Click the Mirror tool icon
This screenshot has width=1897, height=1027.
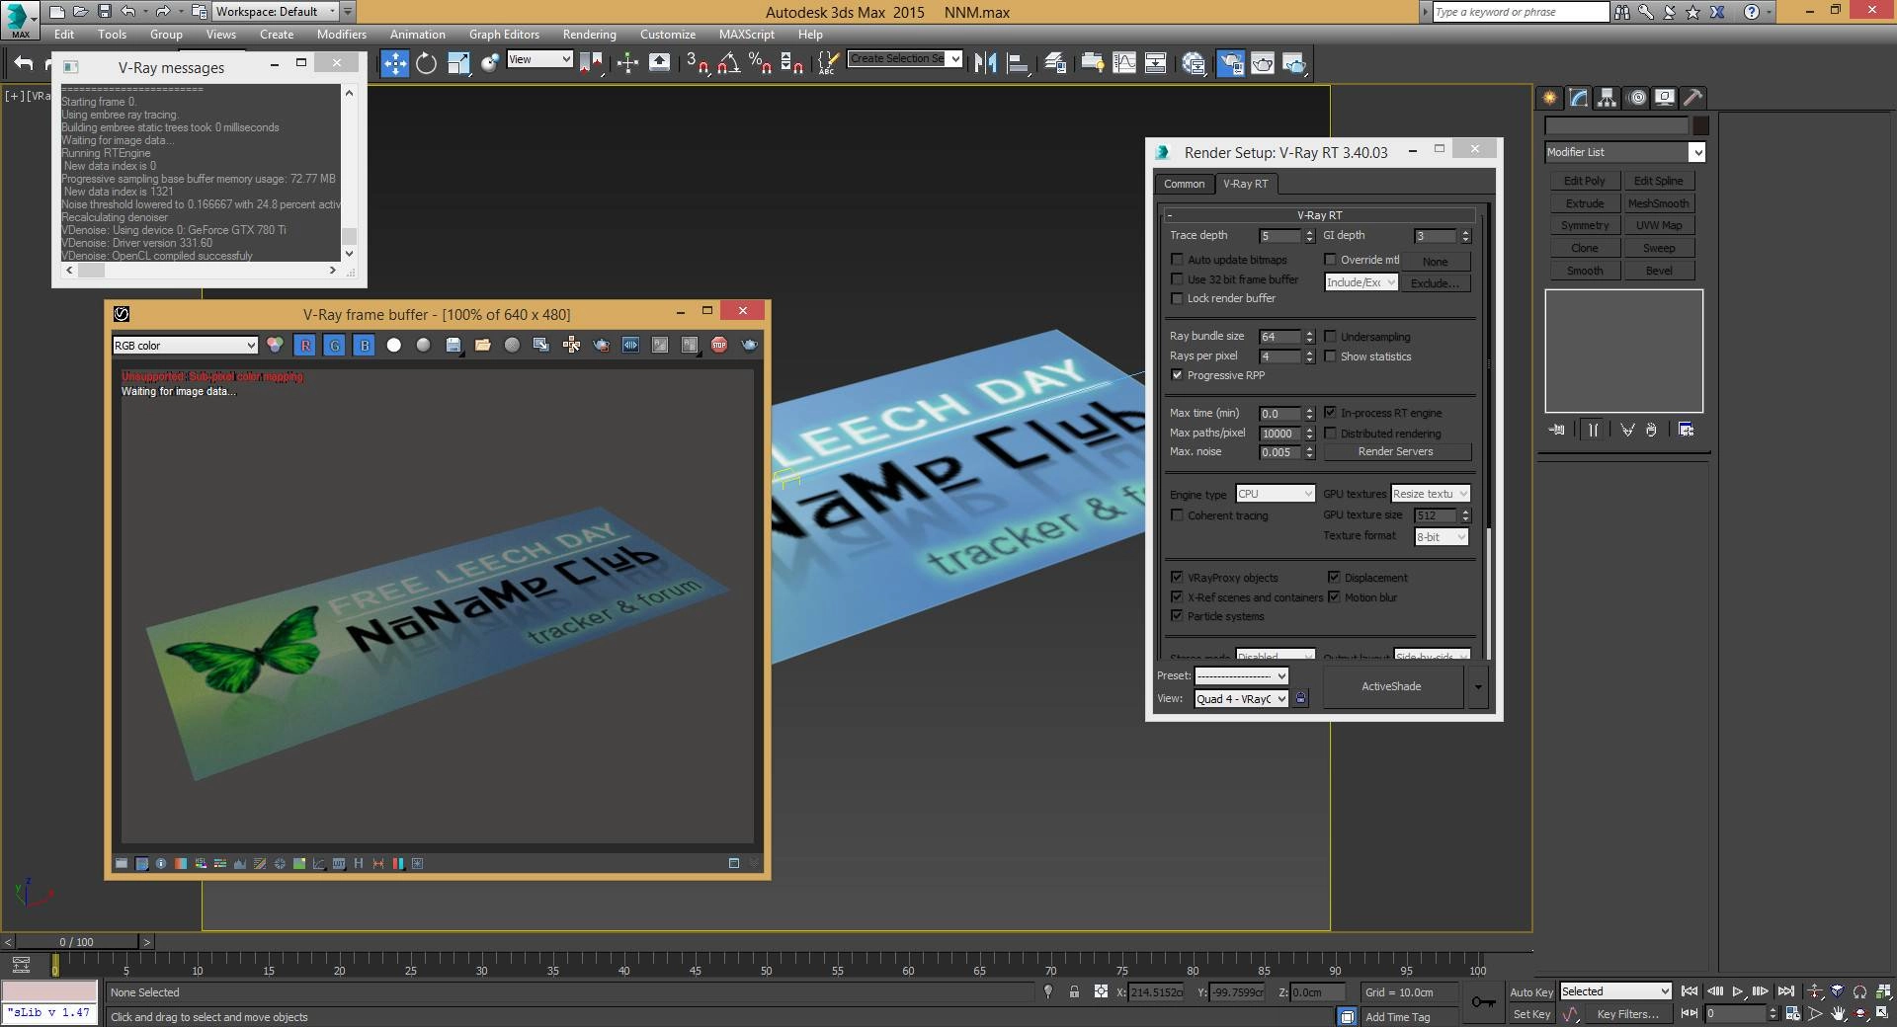(985, 63)
